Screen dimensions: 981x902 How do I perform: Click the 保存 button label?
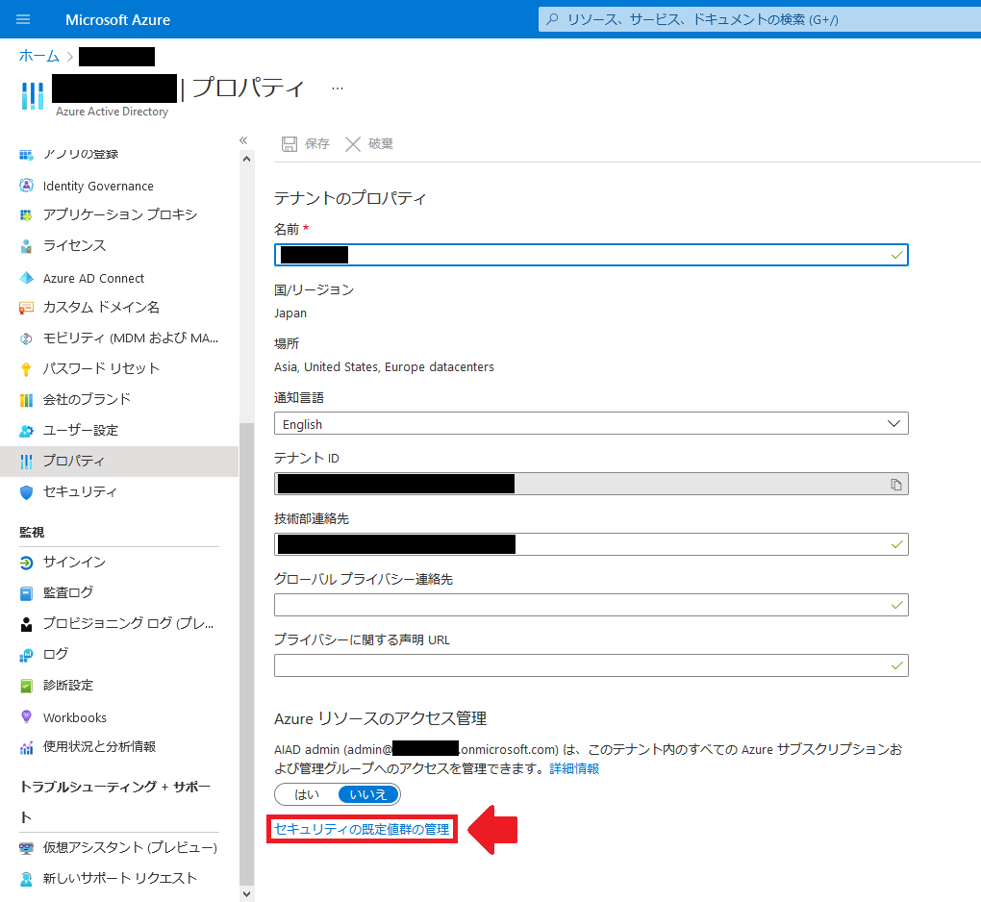[x=316, y=144]
